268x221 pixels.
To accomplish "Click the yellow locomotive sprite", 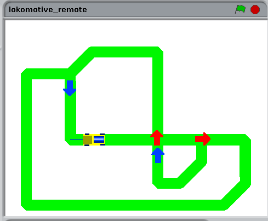I will pos(94,139).
